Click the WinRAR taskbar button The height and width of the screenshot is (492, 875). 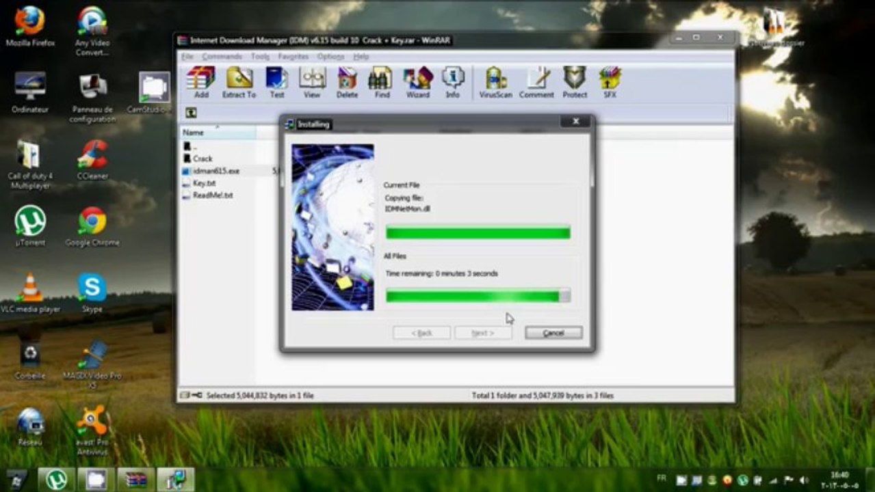136,479
